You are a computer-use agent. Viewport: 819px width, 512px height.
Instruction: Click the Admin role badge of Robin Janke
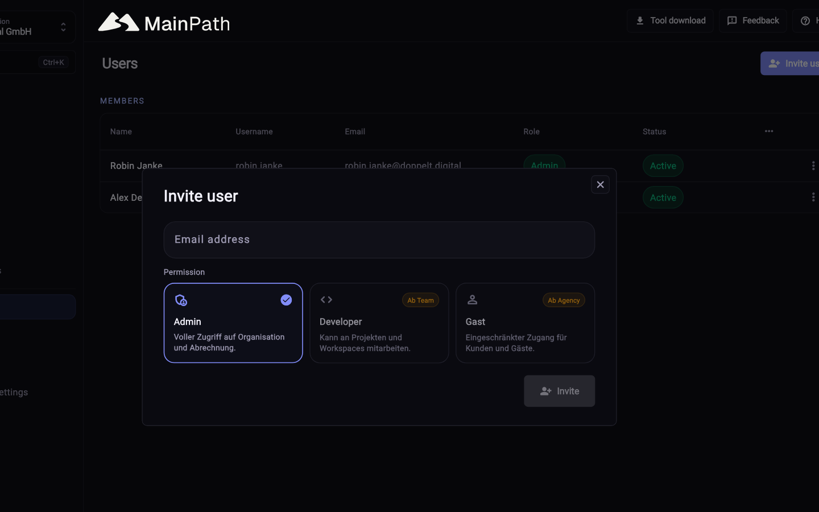(544, 163)
